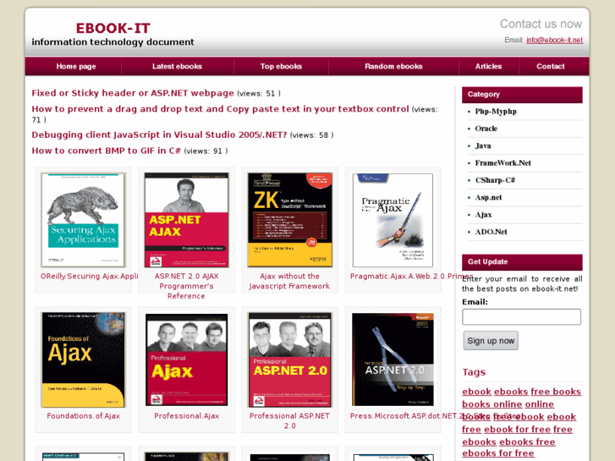Open the Fixed or Sticky header article
615x461 pixels.
(x=133, y=93)
